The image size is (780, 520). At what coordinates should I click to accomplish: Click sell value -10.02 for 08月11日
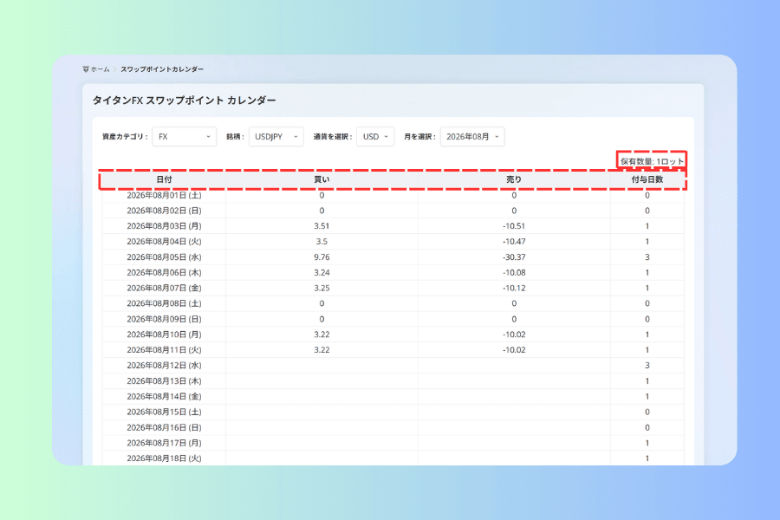[514, 350]
